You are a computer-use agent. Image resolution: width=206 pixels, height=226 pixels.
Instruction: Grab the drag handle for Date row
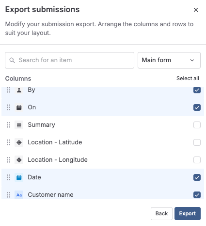point(8,177)
